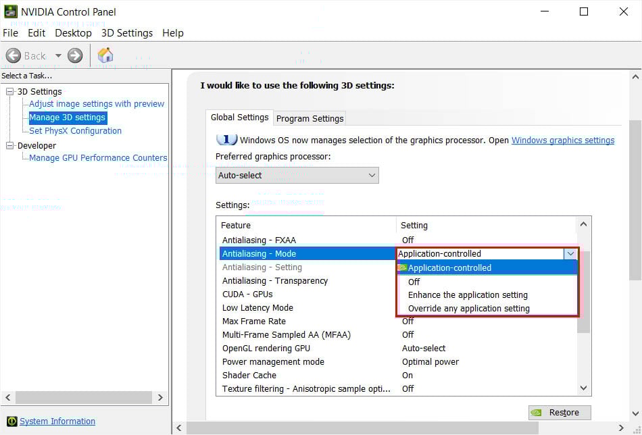Open the System Information link

tap(57, 421)
